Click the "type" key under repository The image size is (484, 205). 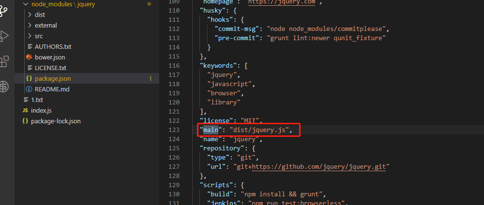click(218, 158)
